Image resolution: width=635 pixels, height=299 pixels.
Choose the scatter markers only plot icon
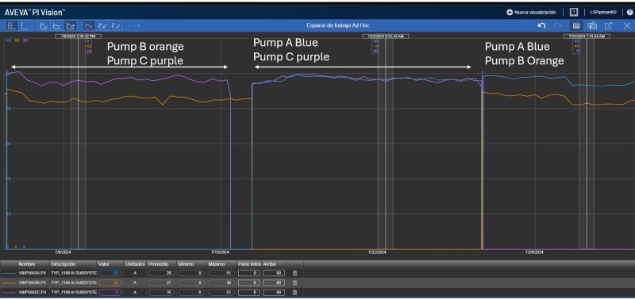(x=116, y=26)
